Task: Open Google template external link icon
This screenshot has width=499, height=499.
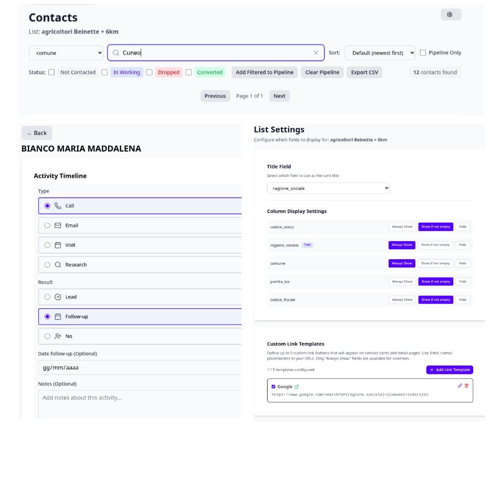Action: click(x=297, y=387)
